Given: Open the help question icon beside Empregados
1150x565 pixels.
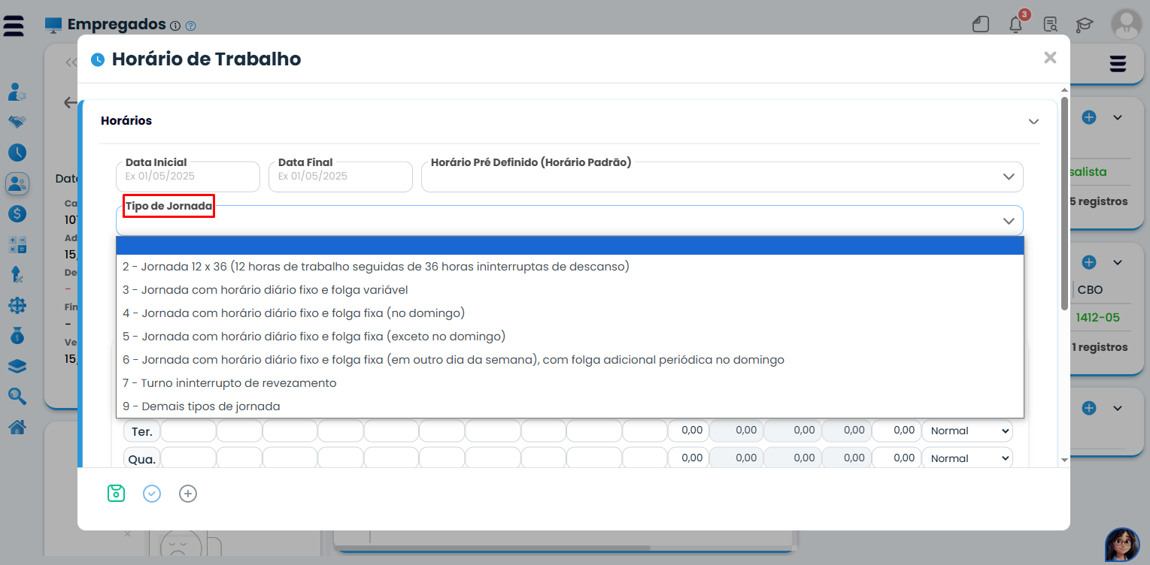Looking at the screenshot, I should (191, 26).
